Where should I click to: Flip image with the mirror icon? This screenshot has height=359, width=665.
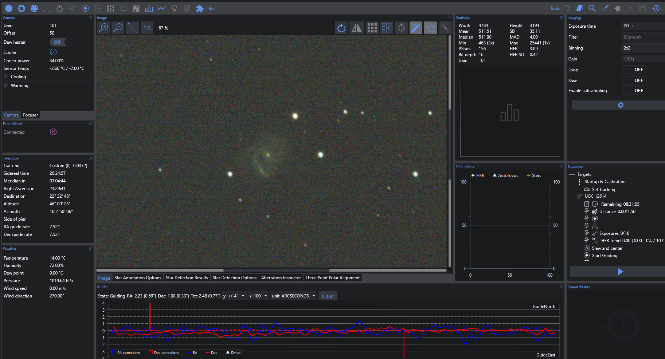pyautogui.click(x=356, y=28)
